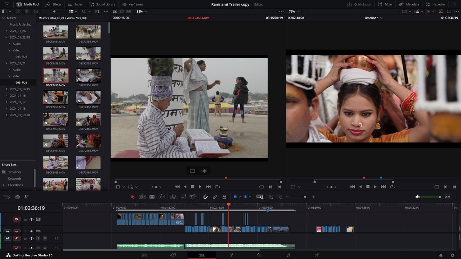This screenshot has height=259, width=461.
Task: Open the Quick Export dialog
Action: [x=359, y=4]
